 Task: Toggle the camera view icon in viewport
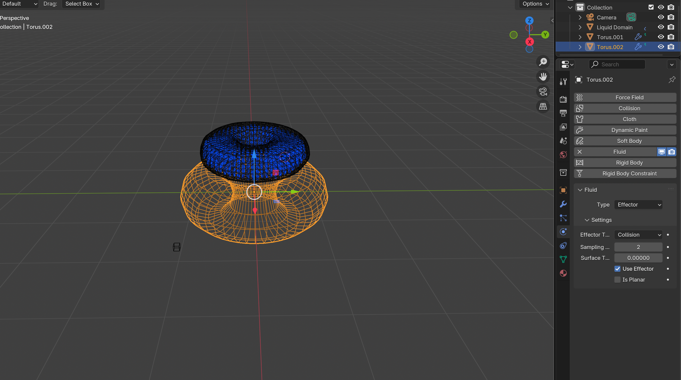point(543,91)
